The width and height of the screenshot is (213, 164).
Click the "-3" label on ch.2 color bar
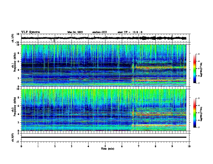pos(198,98)
